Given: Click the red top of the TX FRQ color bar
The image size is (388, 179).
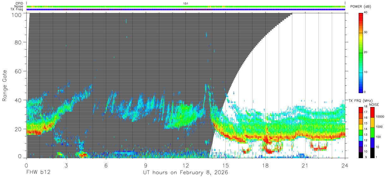Looking at the screenshot, I should pos(361,110).
